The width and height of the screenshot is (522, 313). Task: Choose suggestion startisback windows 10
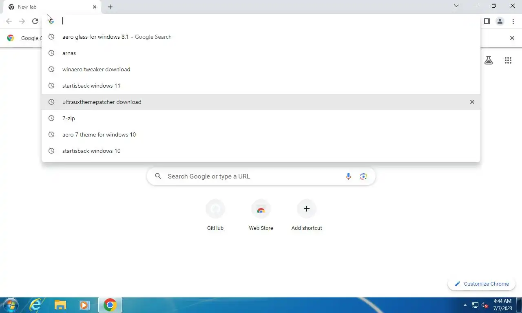[x=261, y=151]
